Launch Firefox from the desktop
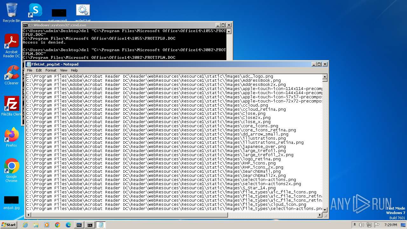The height and width of the screenshot is (229, 407). (x=11, y=137)
